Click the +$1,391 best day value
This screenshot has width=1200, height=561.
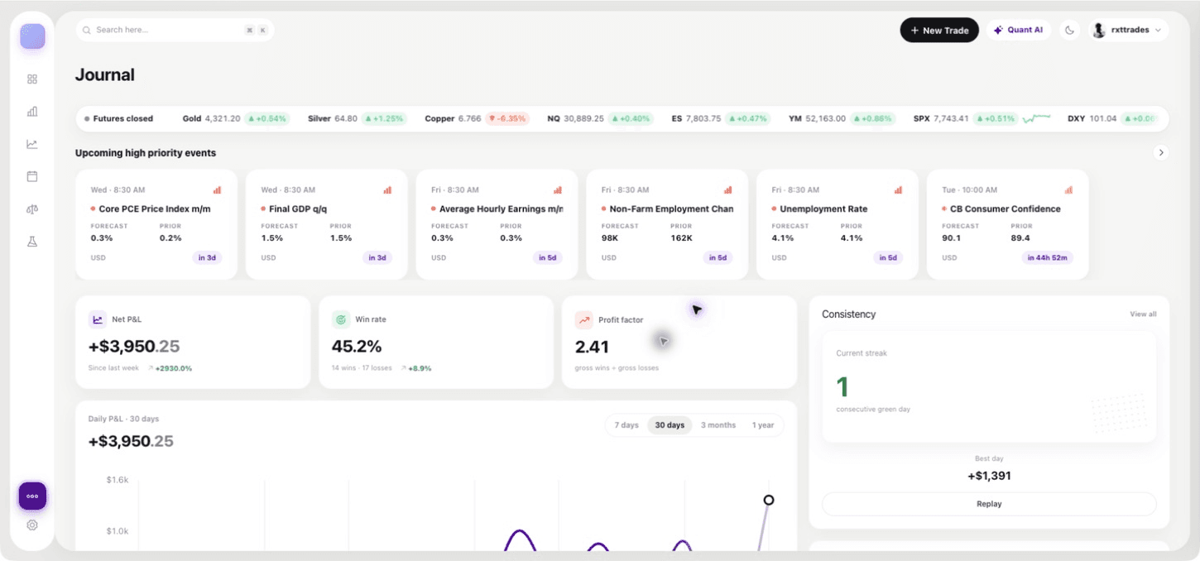[989, 476]
